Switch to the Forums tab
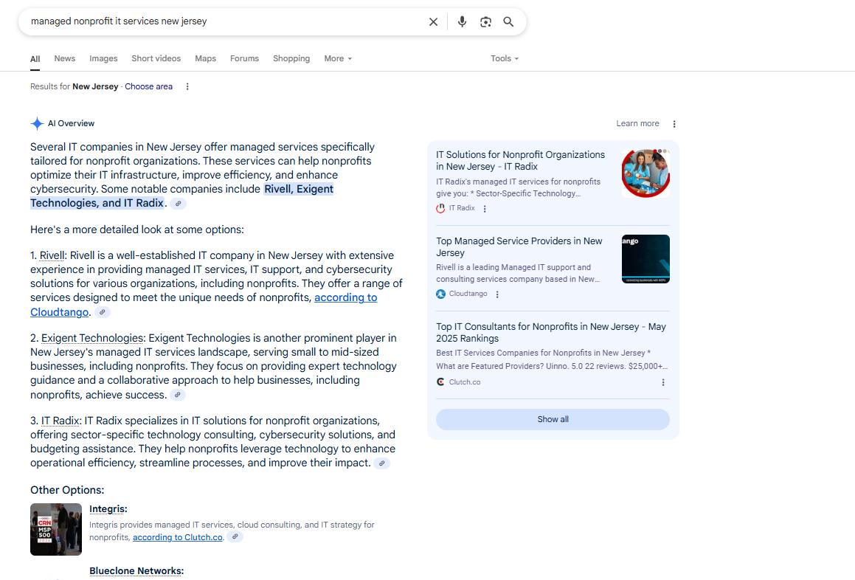 tap(244, 58)
